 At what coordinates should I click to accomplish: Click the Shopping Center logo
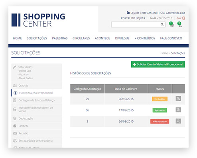tap(38, 20)
